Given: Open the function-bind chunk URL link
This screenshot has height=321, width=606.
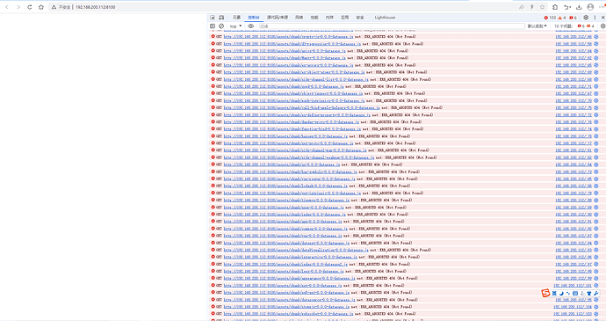Looking at the screenshot, I should [292, 129].
